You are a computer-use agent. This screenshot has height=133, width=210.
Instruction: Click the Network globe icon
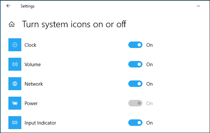pyautogui.click(x=15, y=84)
